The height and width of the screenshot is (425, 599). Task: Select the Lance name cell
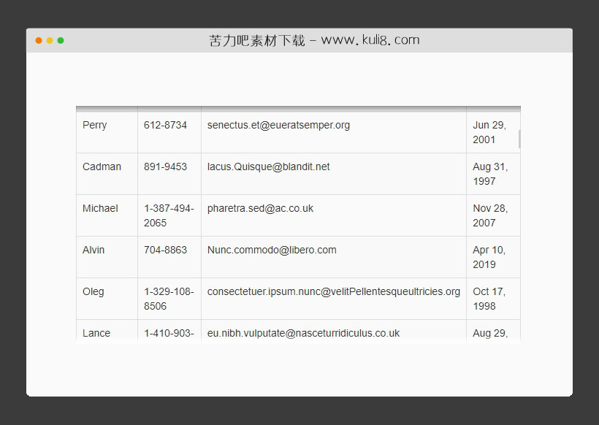[x=96, y=333]
